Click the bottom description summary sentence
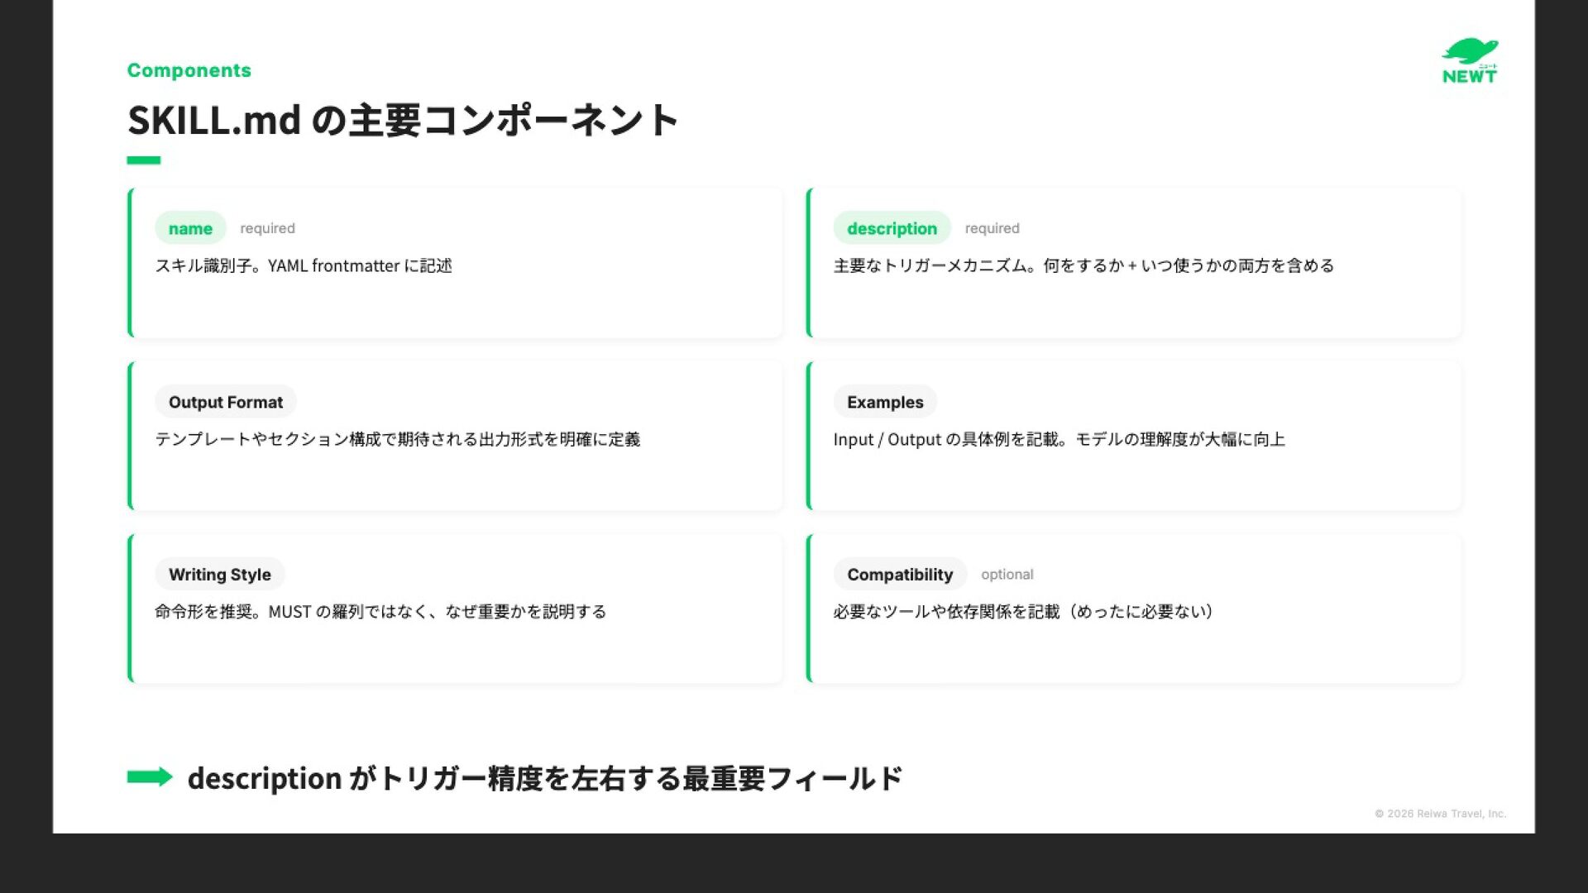 [x=544, y=778]
